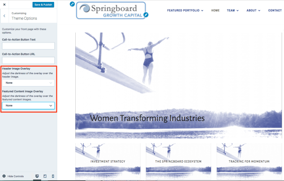
Task: Click the Save & Publish button
Action: pyautogui.click(x=43, y=5)
